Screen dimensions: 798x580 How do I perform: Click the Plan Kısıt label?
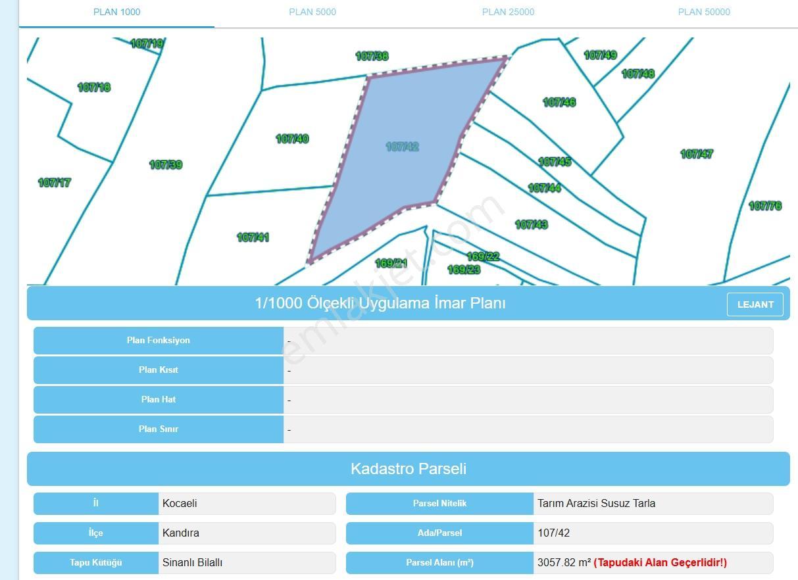coord(159,370)
